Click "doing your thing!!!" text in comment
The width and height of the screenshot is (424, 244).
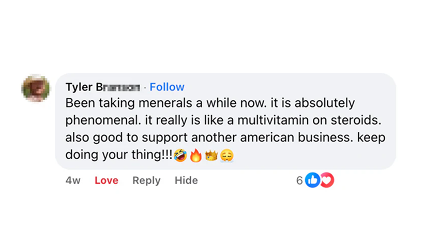(x=119, y=155)
